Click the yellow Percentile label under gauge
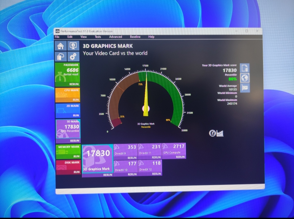 point(146,127)
